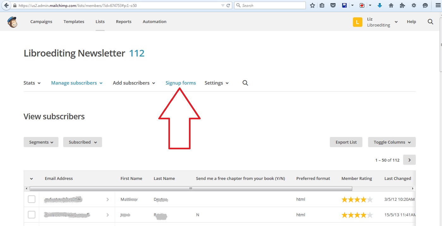Click the horizontal scrollbar under the table header
Viewport: 442px width, 226px height.
191,188
